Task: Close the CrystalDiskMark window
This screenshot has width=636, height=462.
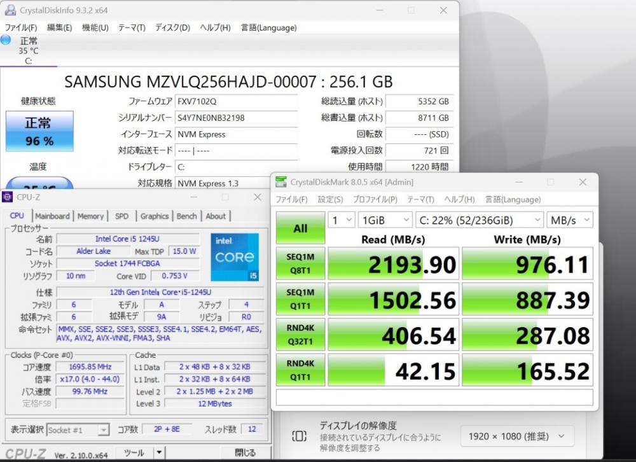Action: pos(583,182)
